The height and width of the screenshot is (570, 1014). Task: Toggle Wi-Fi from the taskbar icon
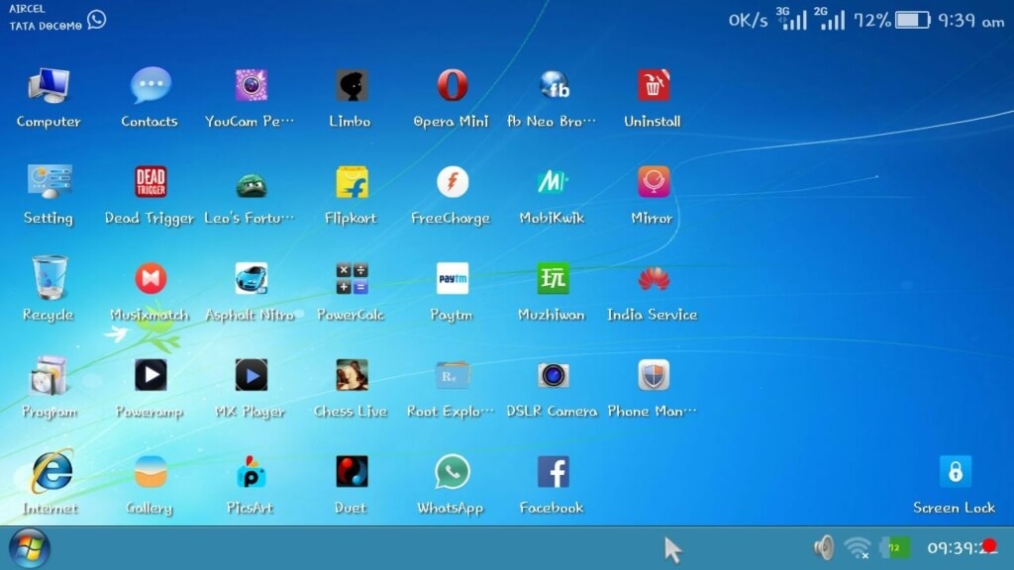(857, 545)
